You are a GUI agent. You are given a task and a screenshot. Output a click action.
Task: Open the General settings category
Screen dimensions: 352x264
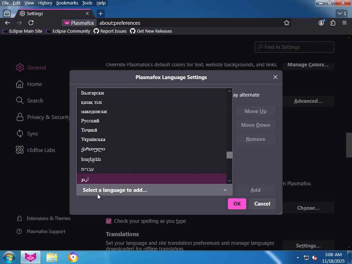tap(31, 68)
